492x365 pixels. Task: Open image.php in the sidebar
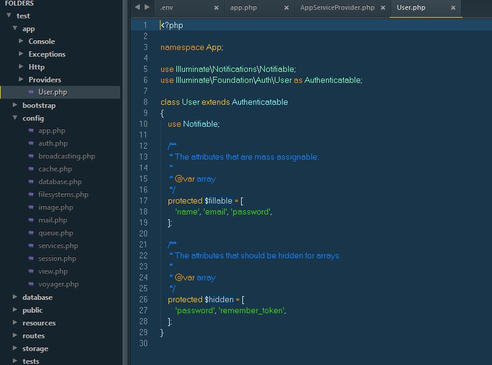[x=56, y=207]
